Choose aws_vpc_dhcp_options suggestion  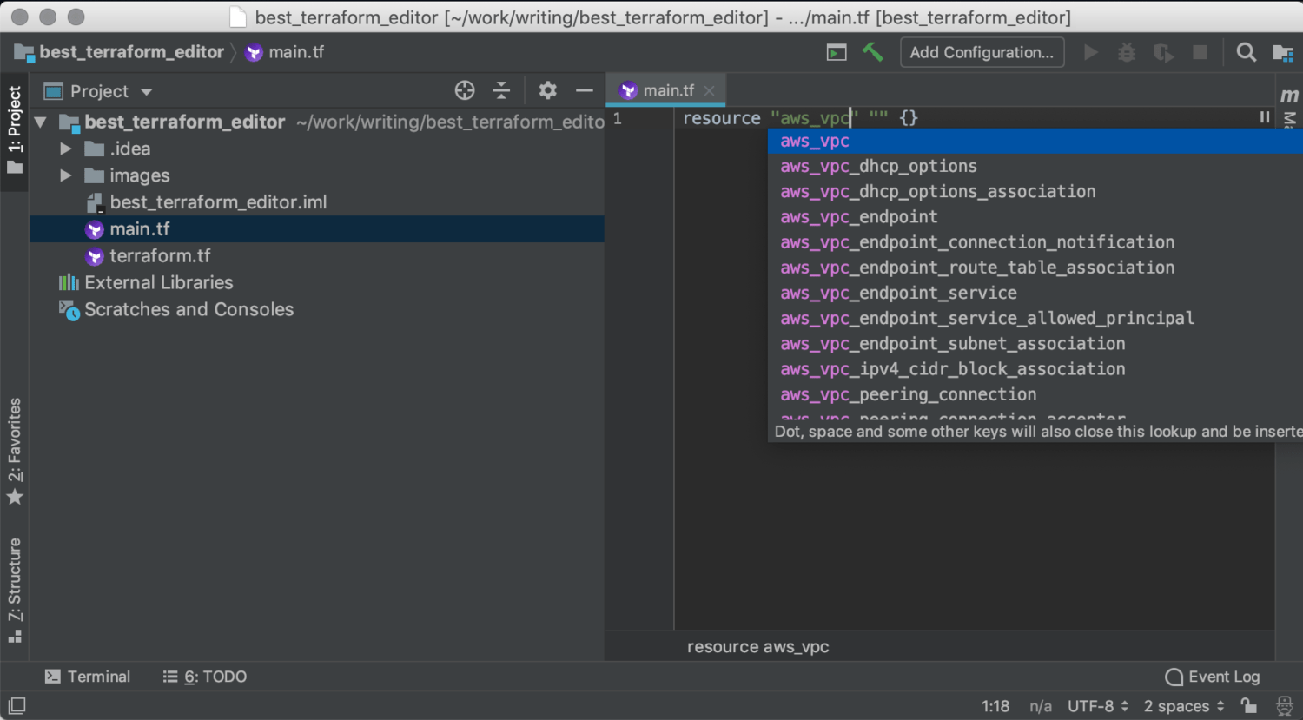point(1035,166)
